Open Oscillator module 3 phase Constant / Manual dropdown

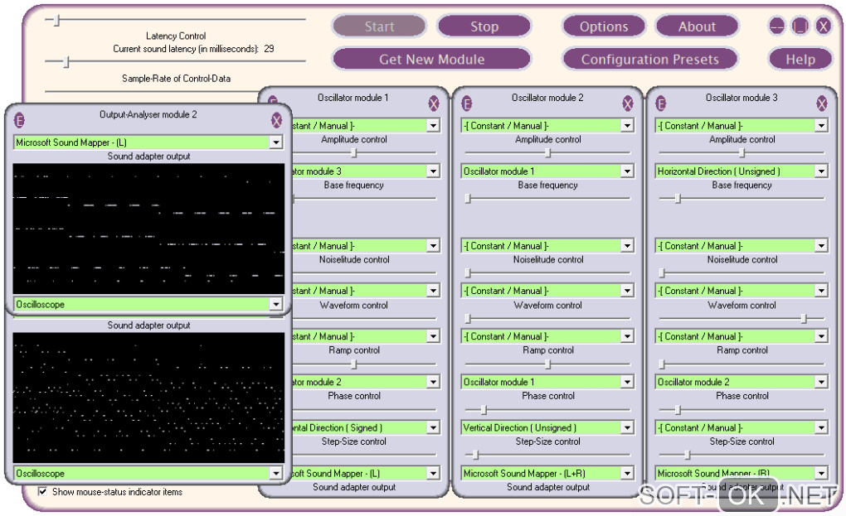pyautogui.click(x=741, y=427)
